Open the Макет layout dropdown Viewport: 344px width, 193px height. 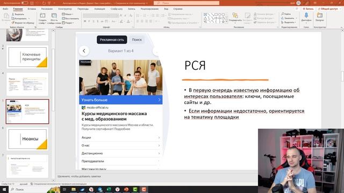tap(68, 14)
